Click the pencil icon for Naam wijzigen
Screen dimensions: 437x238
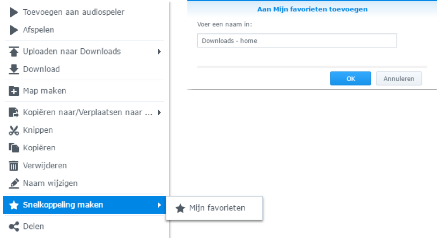[14, 184]
